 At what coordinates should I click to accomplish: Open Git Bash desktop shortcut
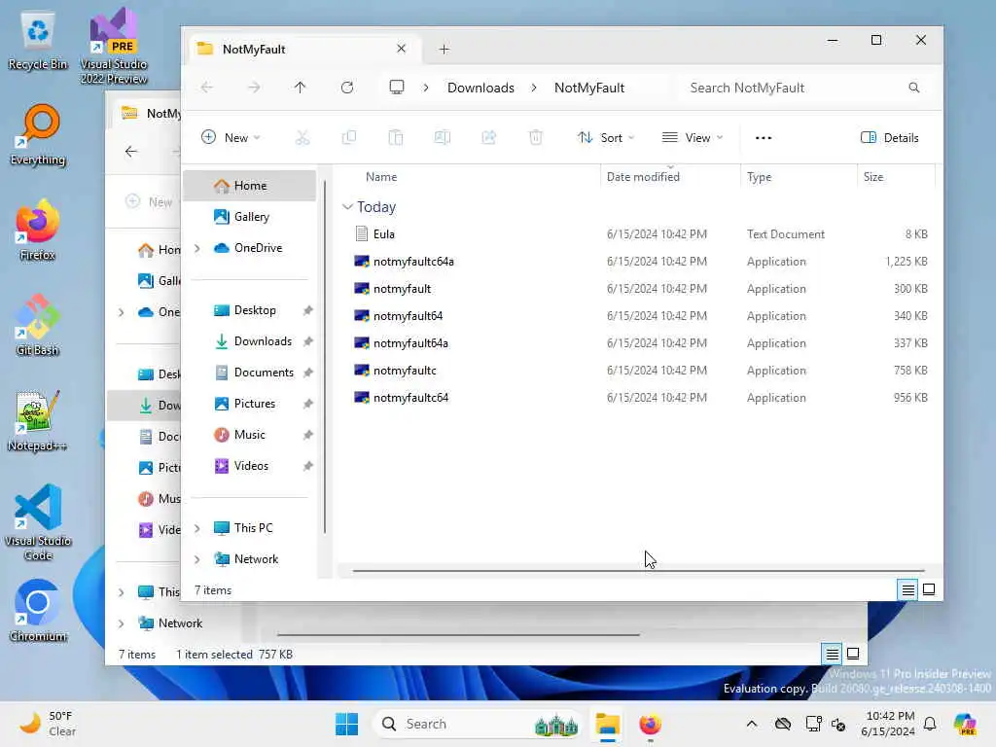38,325
